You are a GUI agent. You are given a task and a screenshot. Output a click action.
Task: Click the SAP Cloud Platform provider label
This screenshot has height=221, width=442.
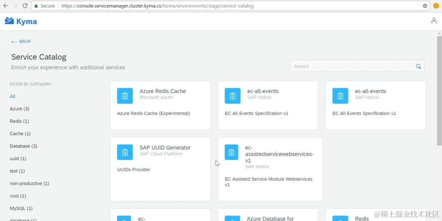[x=161, y=153]
